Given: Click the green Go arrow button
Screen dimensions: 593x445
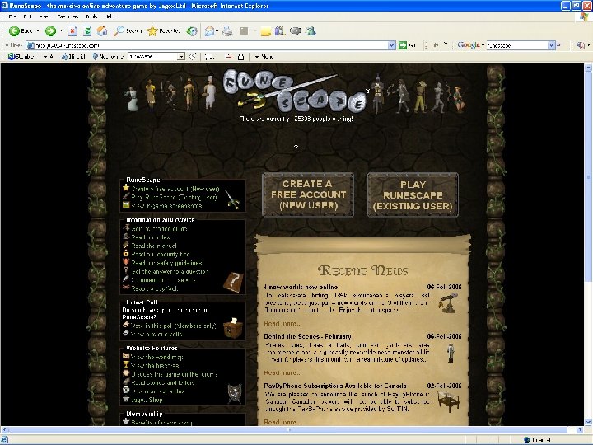Looking at the screenshot, I should point(403,45).
